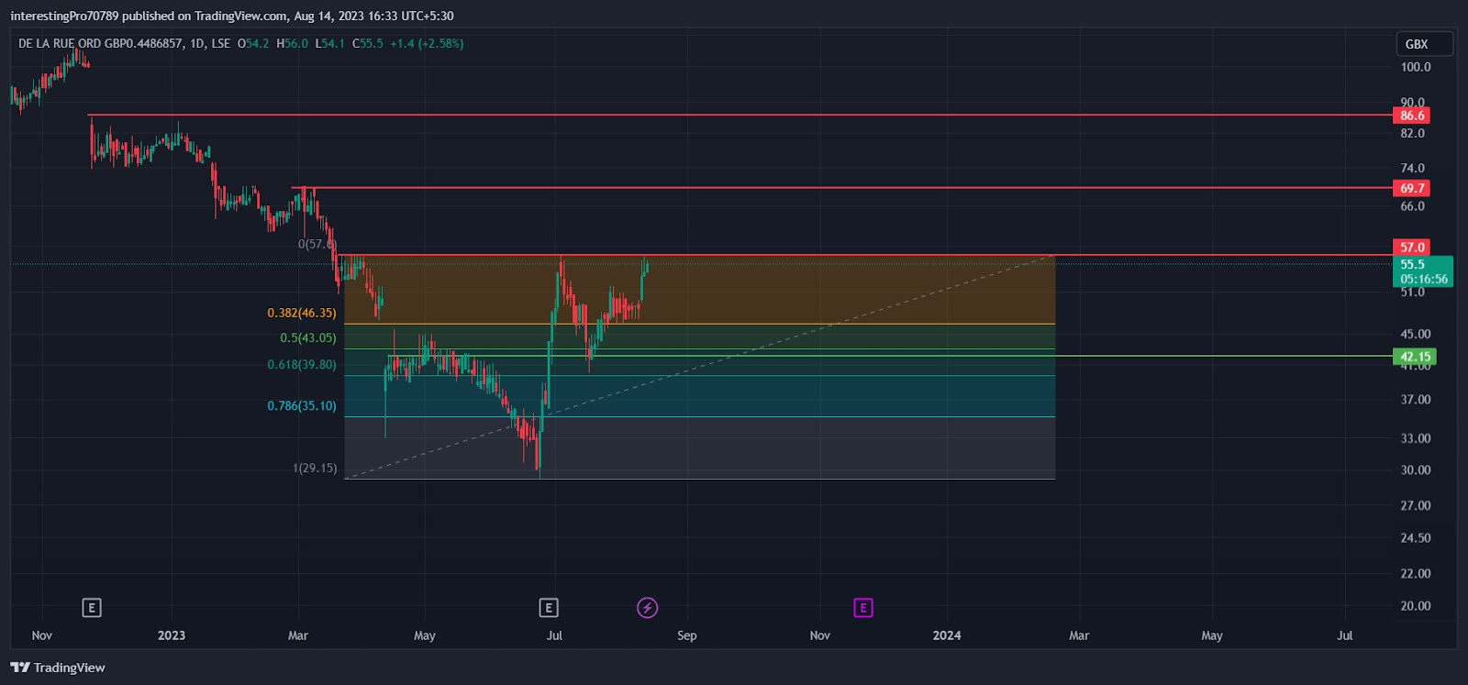
Task: Click the 100.0 price axis value
Action: pyautogui.click(x=1415, y=67)
